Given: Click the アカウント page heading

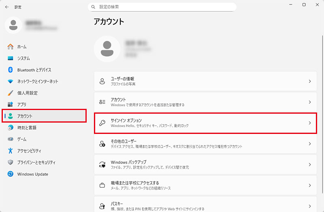Looking at the screenshot, I should click(109, 21).
